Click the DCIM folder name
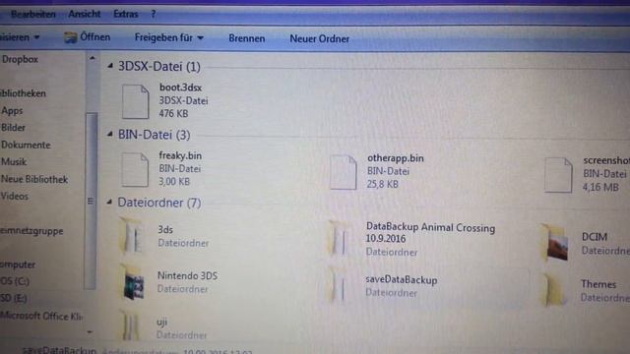Viewport: 630px width, 354px height. (x=595, y=237)
